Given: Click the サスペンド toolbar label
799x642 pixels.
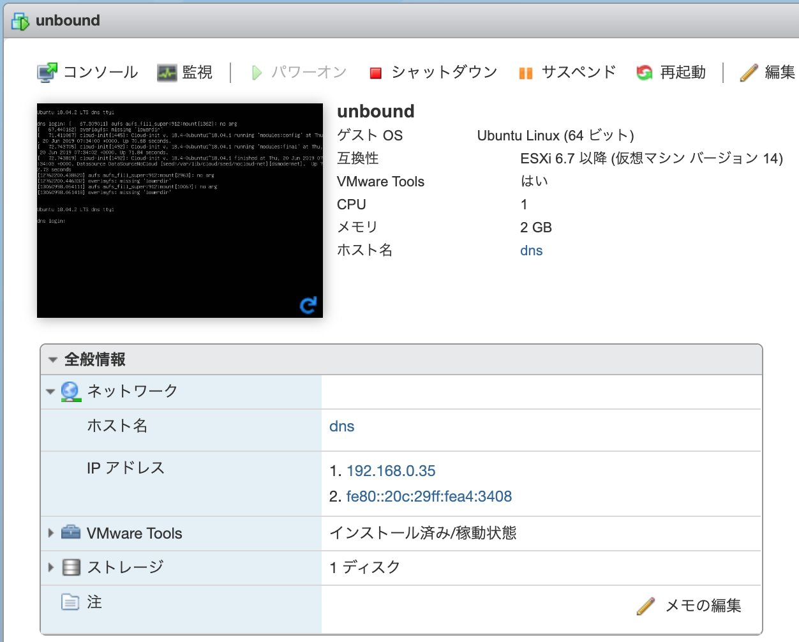Looking at the screenshot, I should point(579,72).
